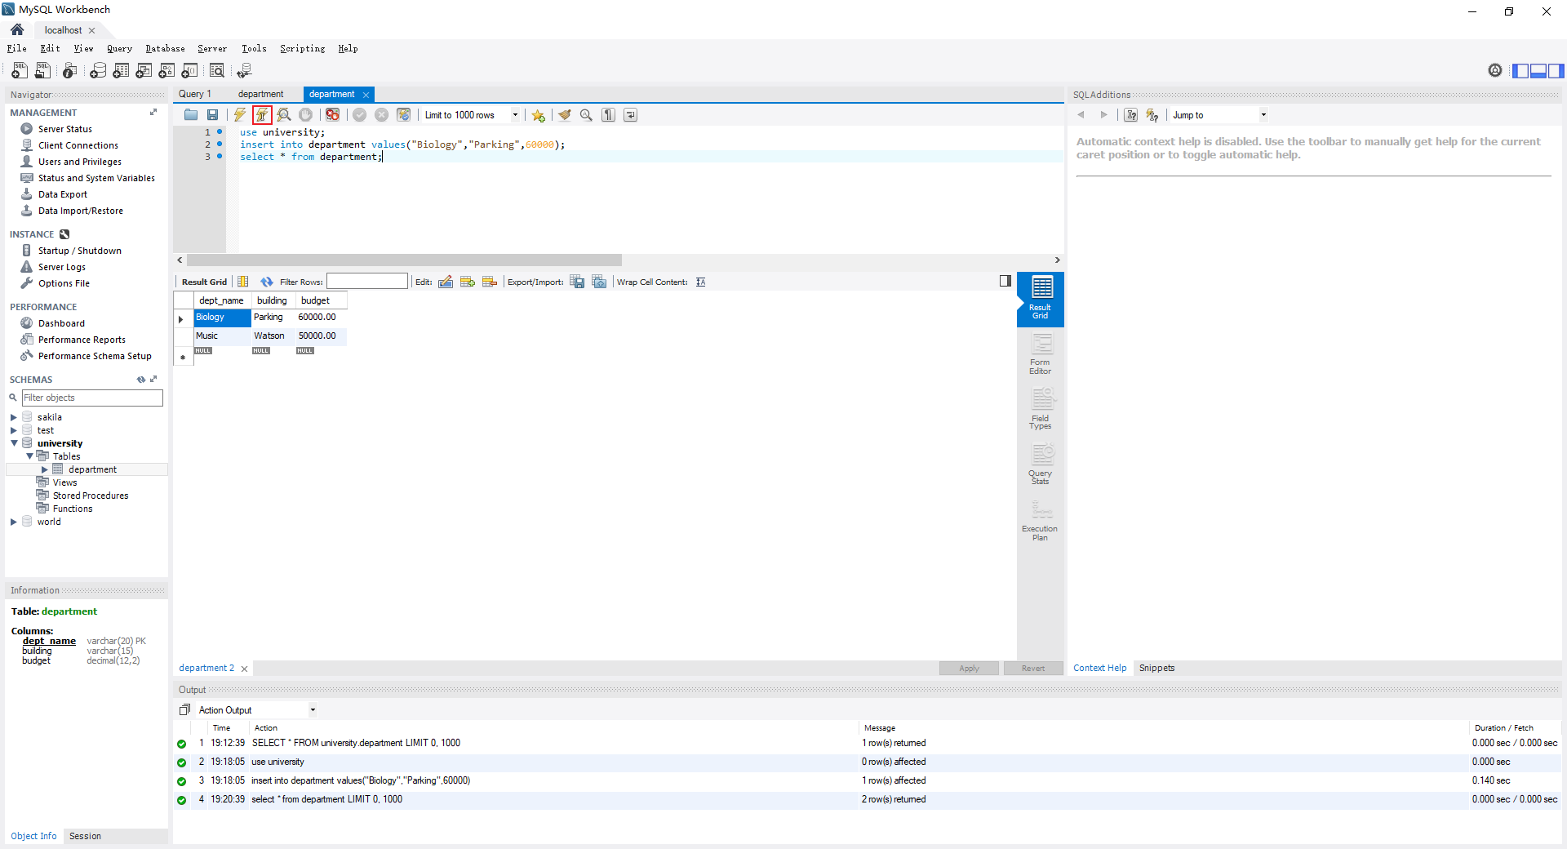Open the Scripting menu
Screen dimensions: 1567x849
pos(302,48)
